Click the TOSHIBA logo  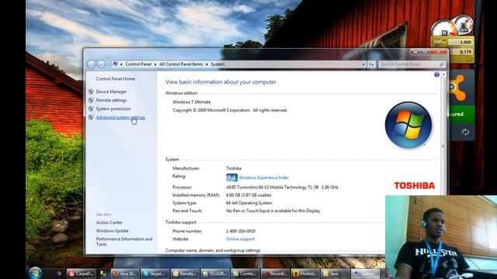[x=415, y=186]
